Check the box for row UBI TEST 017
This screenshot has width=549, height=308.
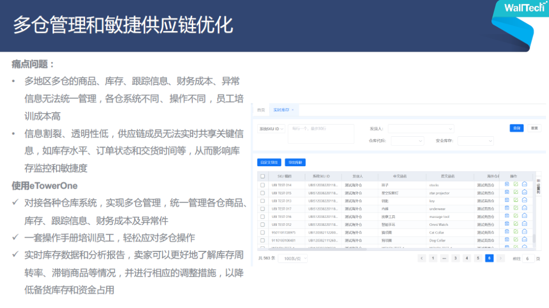(263, 209)
